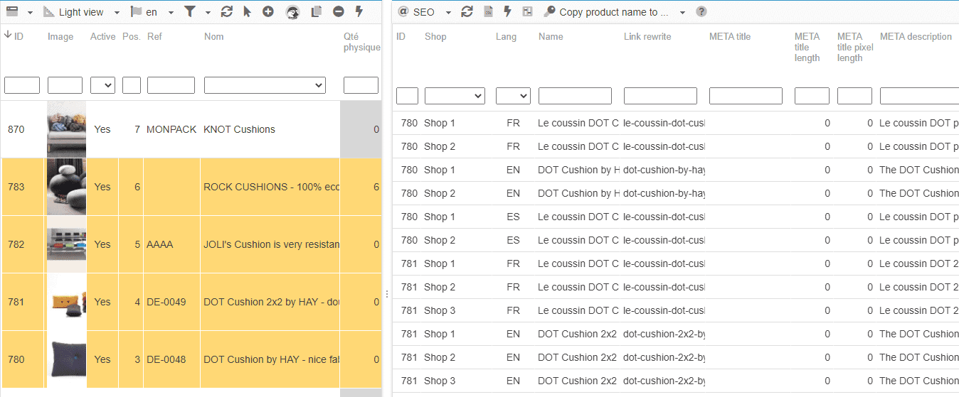Click the META title filter input
The height and width of the screenshot is (397, 959).
(745, 96)
